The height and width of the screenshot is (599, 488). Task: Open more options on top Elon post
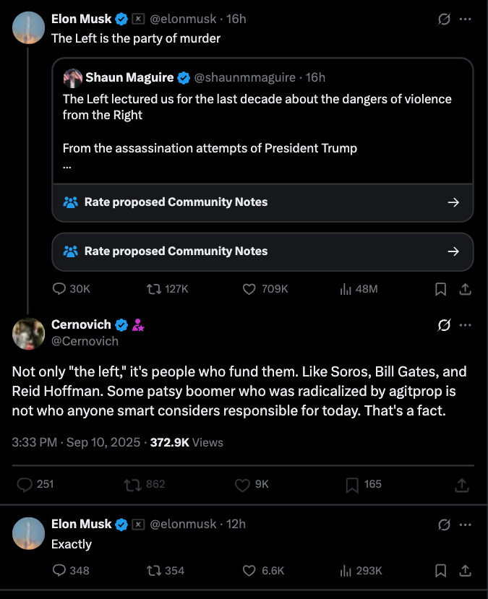[466, 20]
